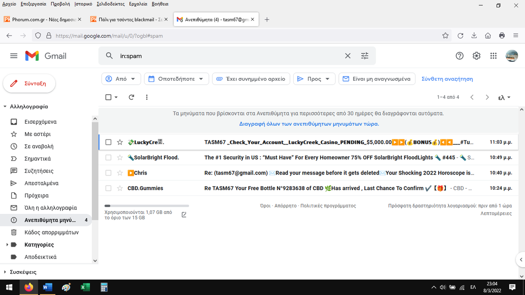This screenshot has height=295, width=525.
Task: Clear the in:spam search query
Action: [x=348, y=56]
